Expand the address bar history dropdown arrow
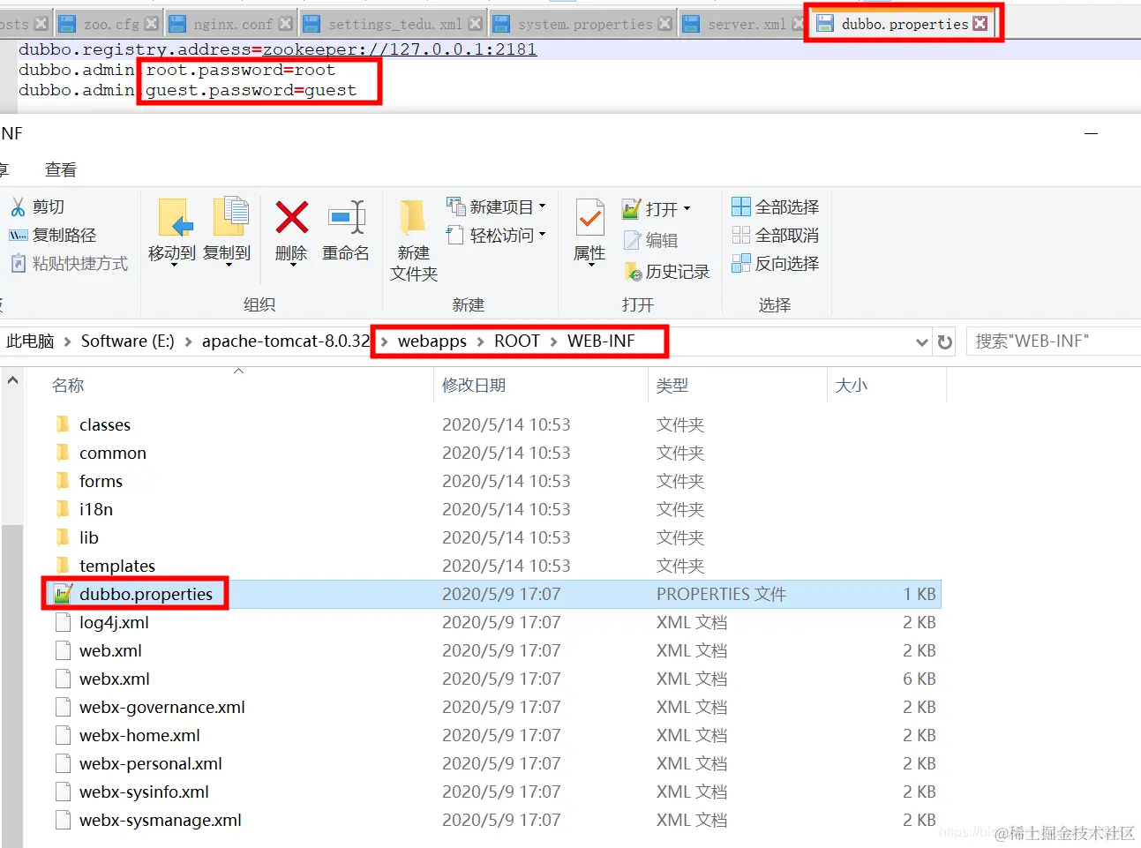1141x848 pixels. [921, 341]
